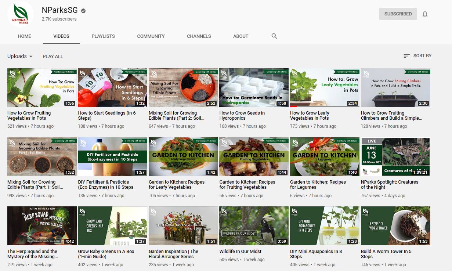
Task: Click the notification bell icon
Action: pyautogui.click(x=425, y=14)
